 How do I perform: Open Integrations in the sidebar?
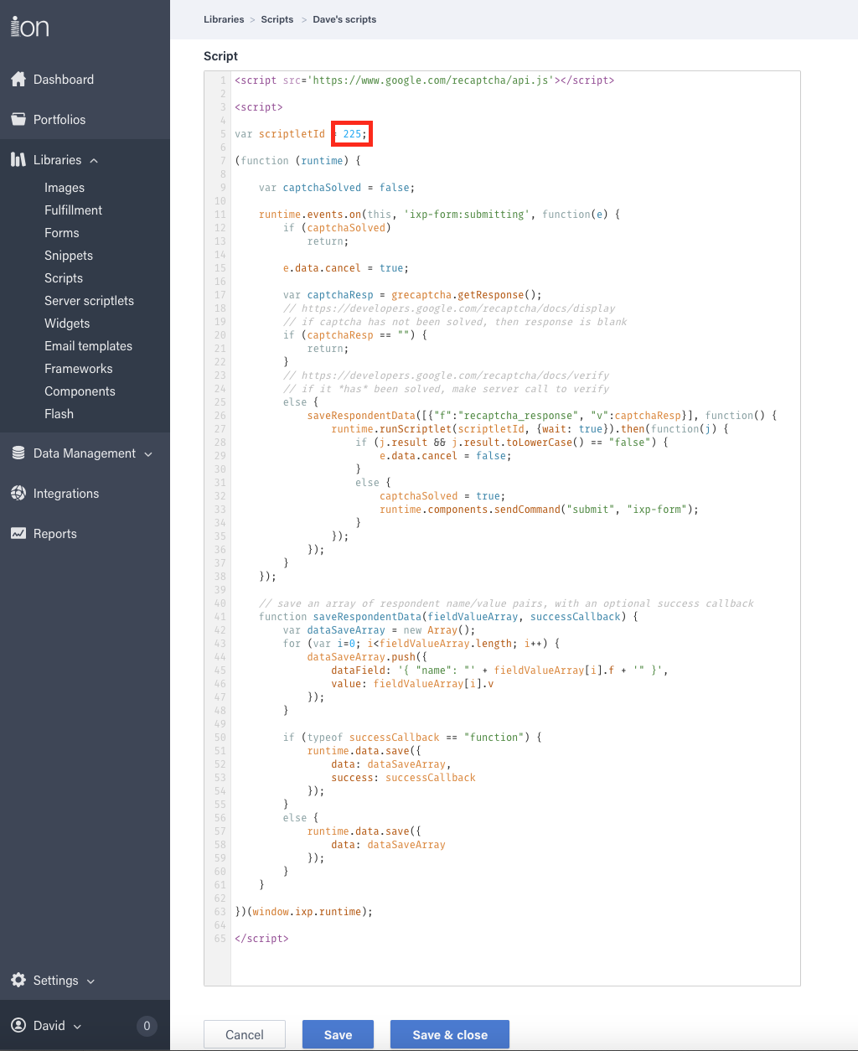[66, 494]
